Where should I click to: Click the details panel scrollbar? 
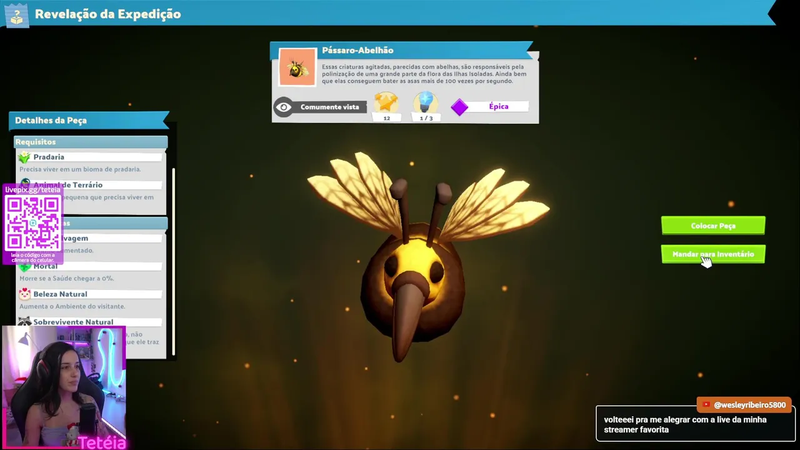click(174, 261)
